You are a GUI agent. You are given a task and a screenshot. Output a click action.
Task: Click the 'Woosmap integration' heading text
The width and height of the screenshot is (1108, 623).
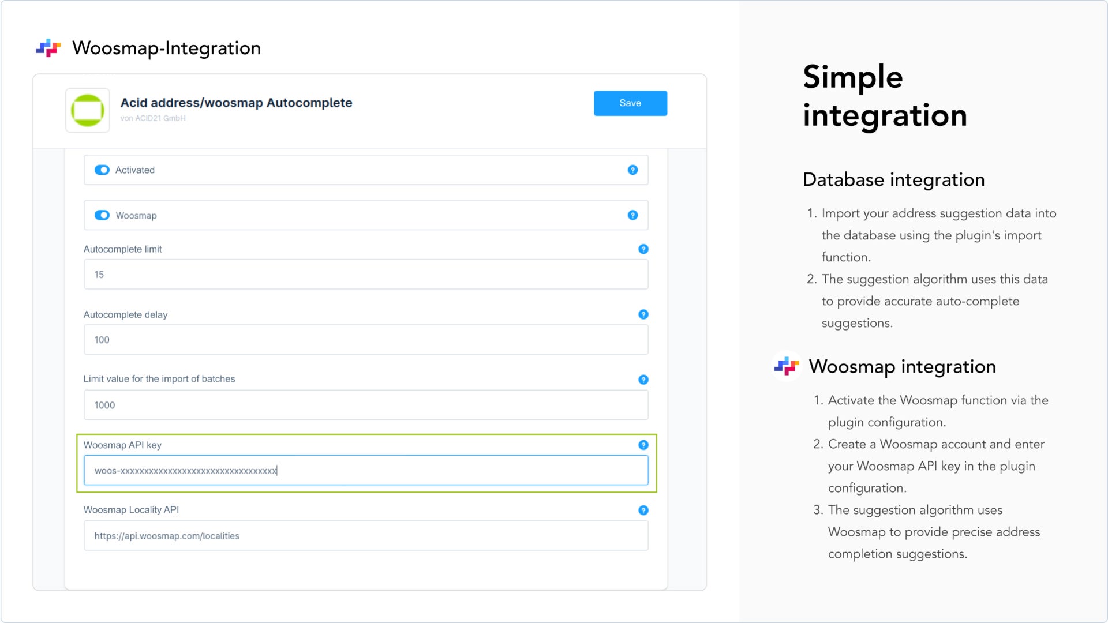tap(902, 367)
